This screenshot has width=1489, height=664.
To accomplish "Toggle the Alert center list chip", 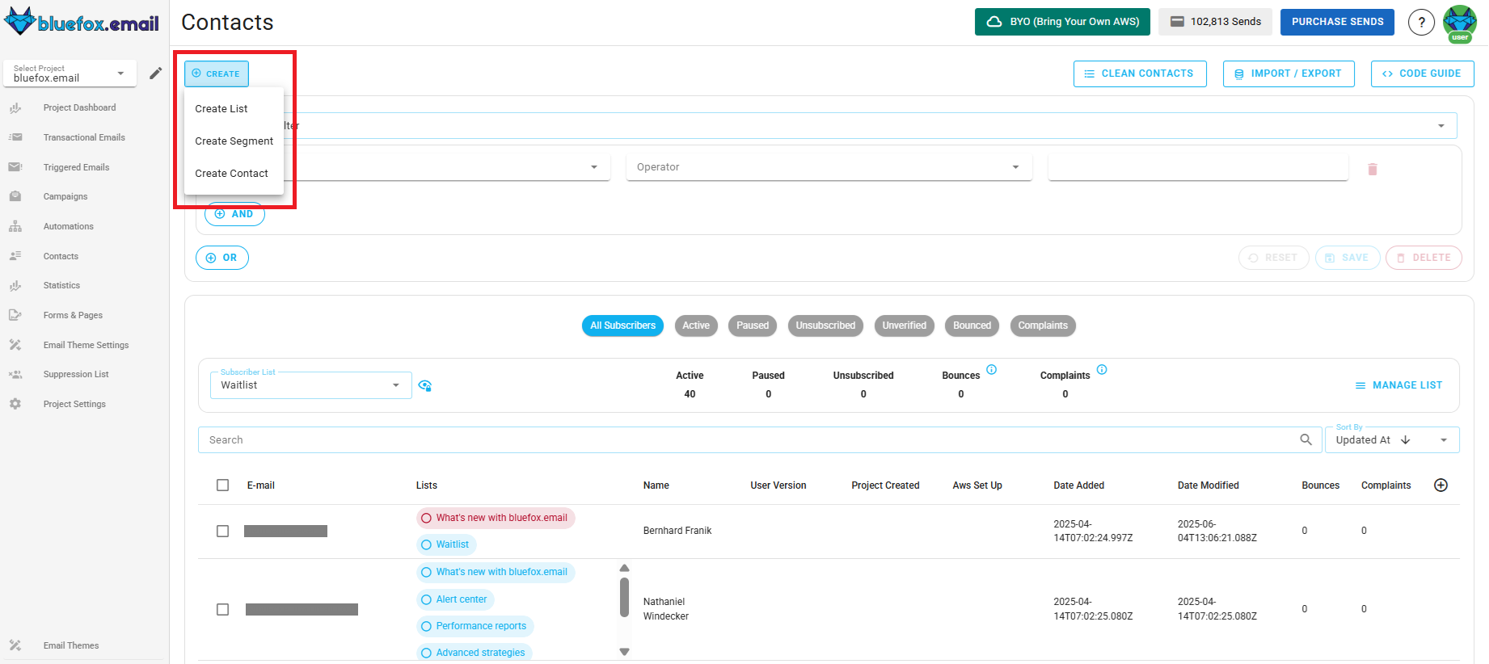I will coord(455,599).
